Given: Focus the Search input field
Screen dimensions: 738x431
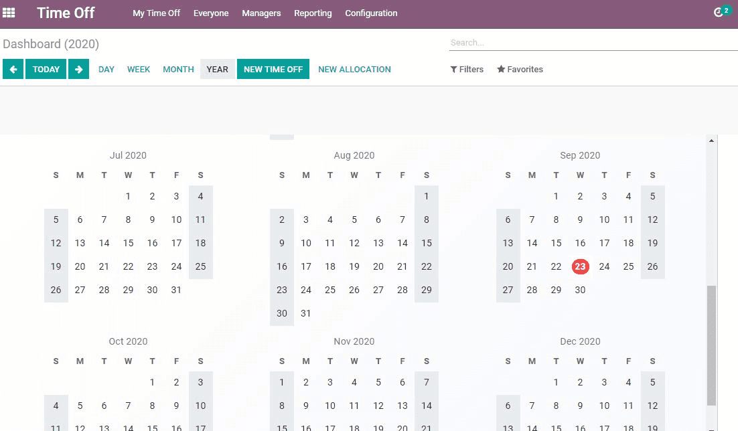Looking at the screenshot, I should click(x=593, y=42).
